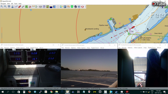Click the light blue globe plugin icon
168x94 pixels.
click(79, 7)
